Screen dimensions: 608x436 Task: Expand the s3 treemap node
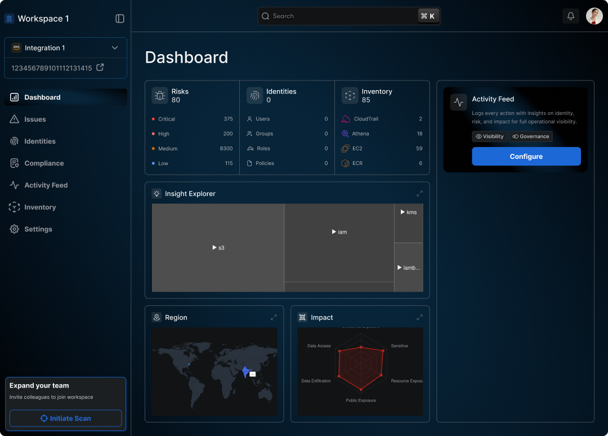click(x=218, y=248)
